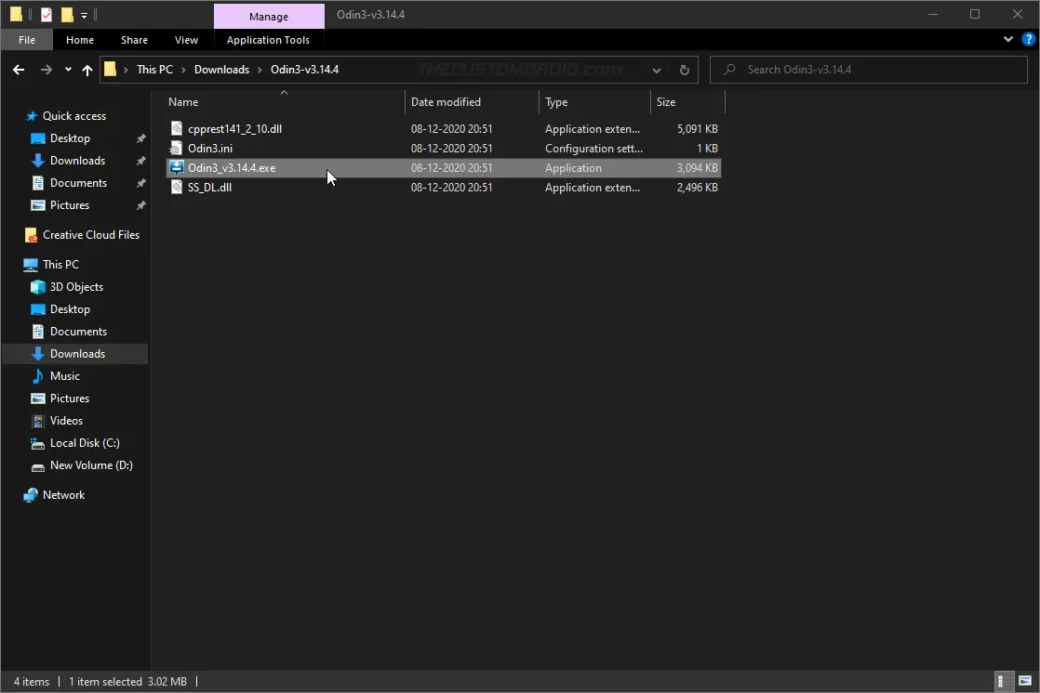Screen dimensions: 1040x693
Task: Switch to the Share tab
Action: 134,40
